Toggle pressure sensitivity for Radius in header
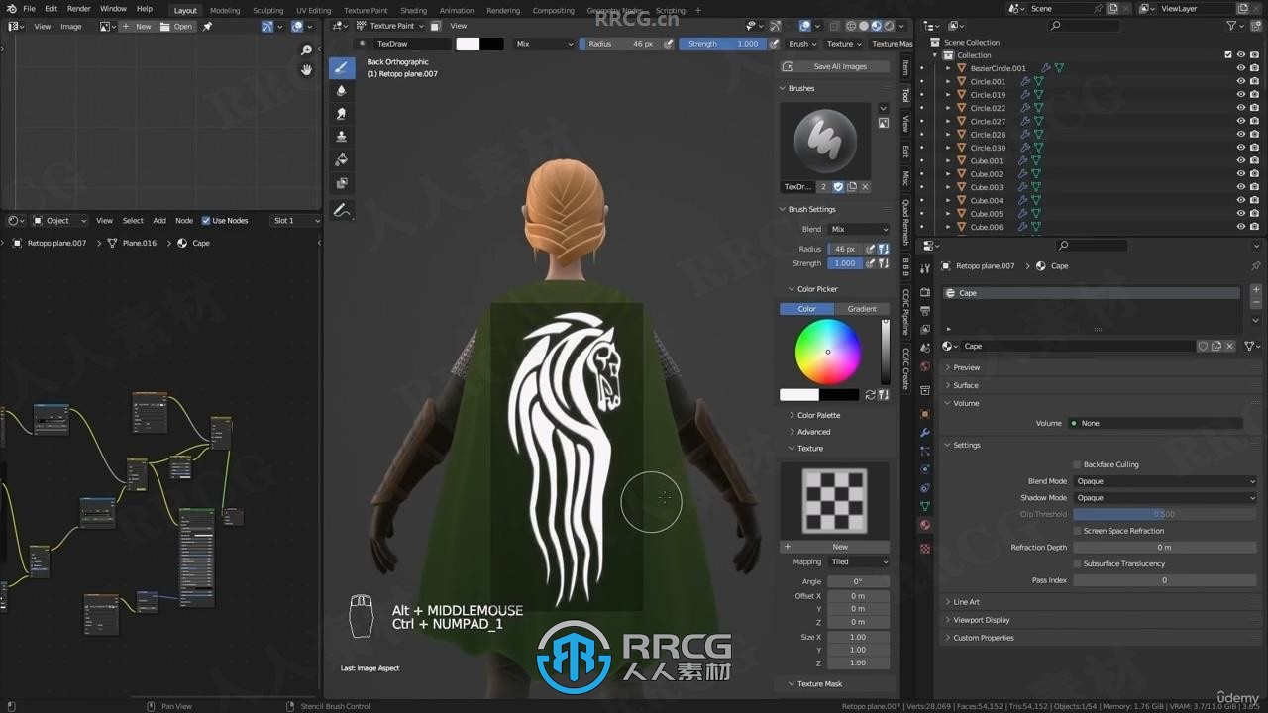1268x713 pixels. pos(668,44)
